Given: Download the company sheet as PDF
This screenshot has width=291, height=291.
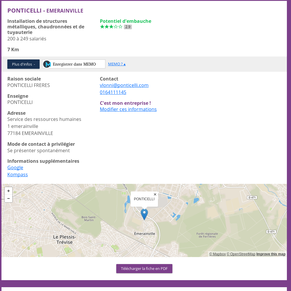Looking at the screenshot, I should [x=144, y=268].
